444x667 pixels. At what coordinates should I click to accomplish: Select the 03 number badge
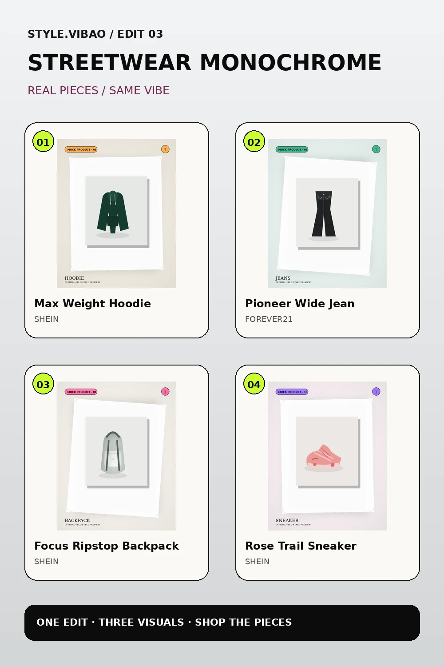click(x=43, y=384)
